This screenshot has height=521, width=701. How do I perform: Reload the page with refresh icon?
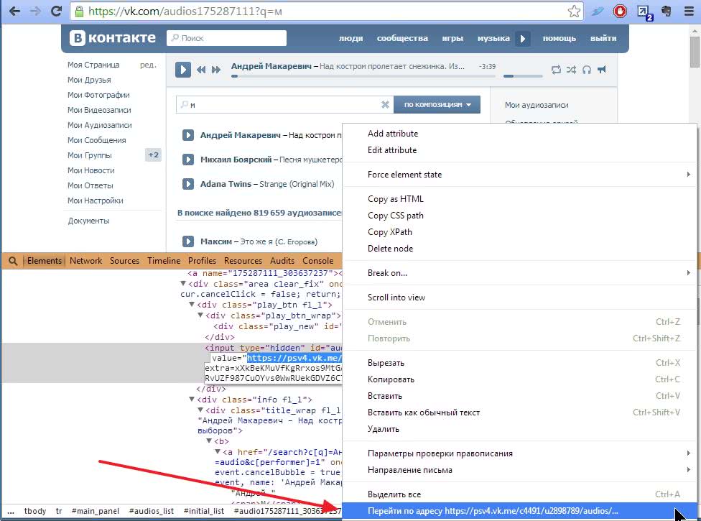pos(56,11)
